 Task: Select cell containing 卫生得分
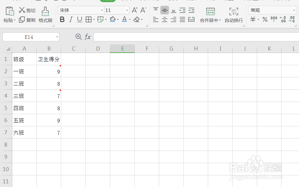(49, 59)
